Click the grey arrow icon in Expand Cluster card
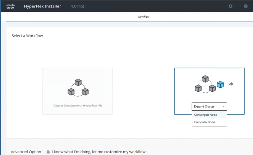 (231, 84)
